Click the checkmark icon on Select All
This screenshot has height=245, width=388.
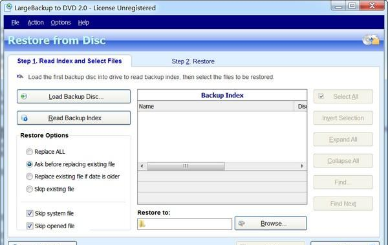tap(321, 96)
